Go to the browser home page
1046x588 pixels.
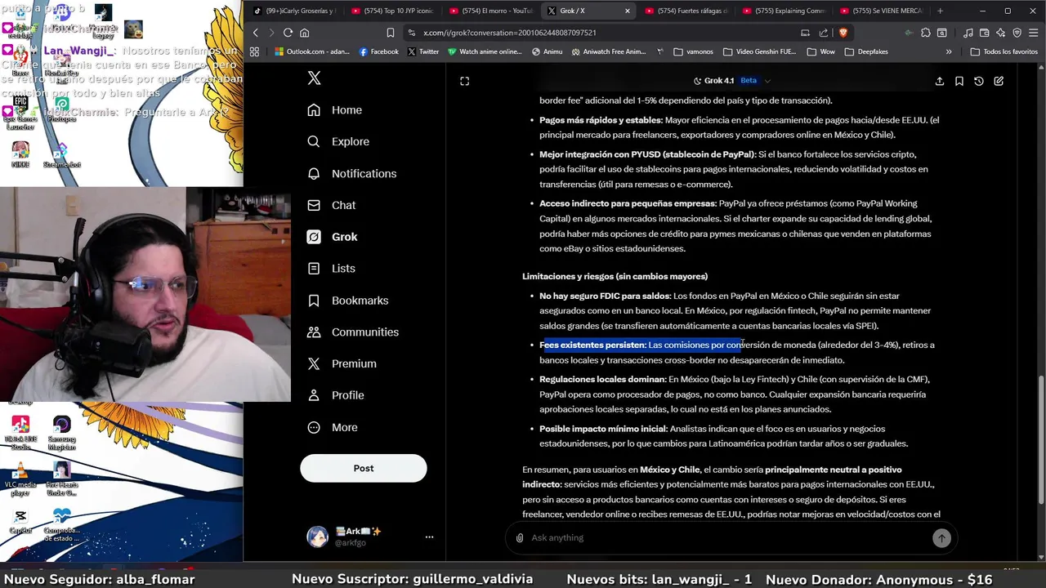pos(305,33)
